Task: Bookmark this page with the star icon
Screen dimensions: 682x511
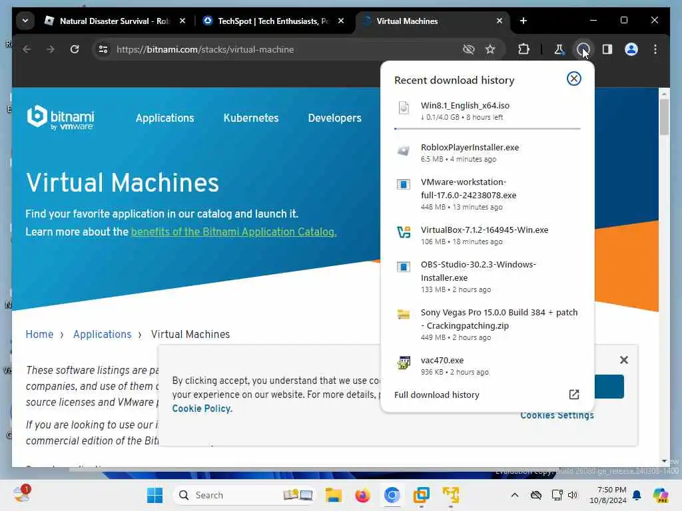Action: click(490, 49)
